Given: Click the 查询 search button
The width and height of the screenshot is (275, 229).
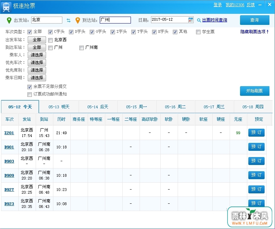Looking at the screenshot, I should point(255,20).
